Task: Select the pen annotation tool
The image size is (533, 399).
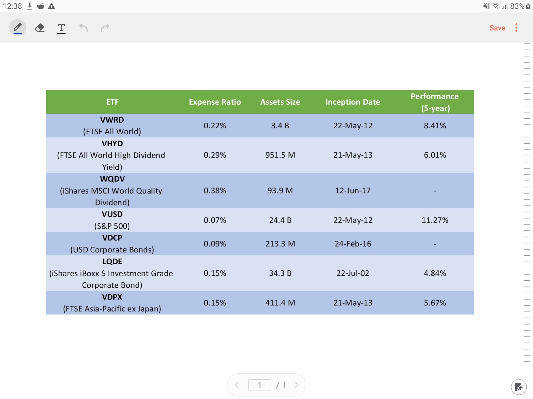Action: pos(17,28)
